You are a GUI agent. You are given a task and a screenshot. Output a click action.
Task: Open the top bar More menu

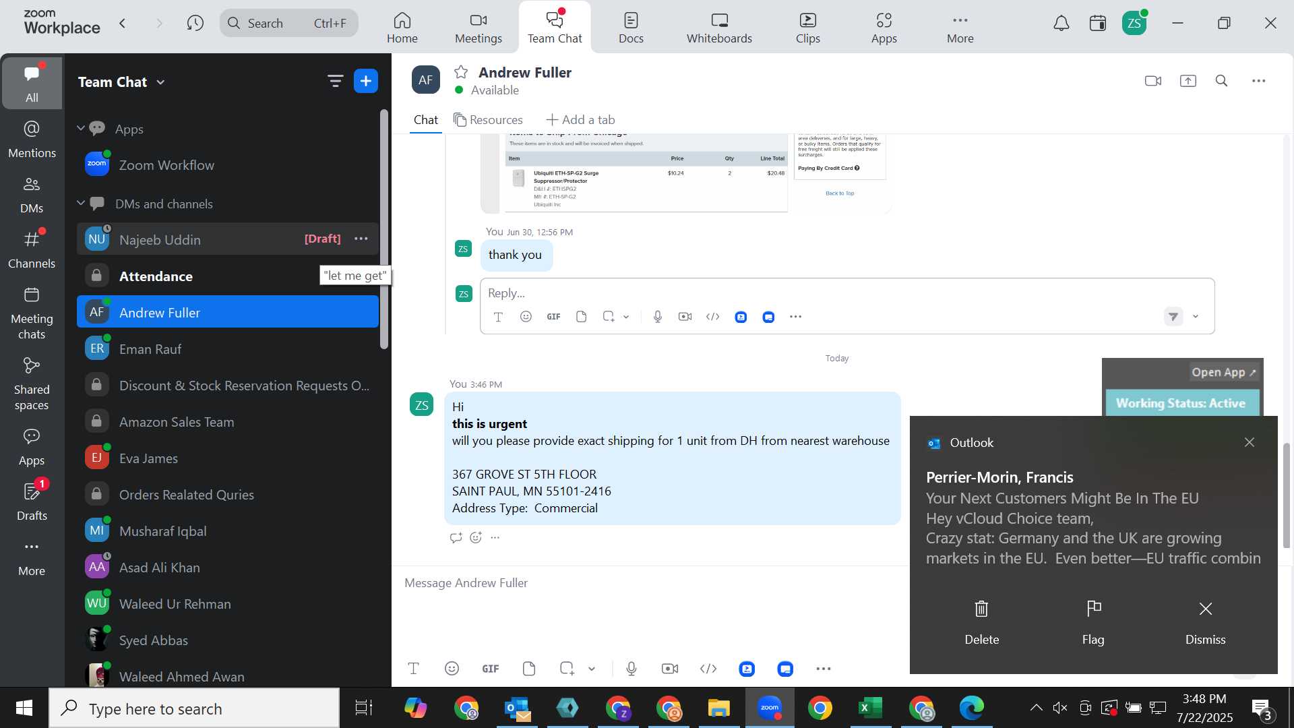coord(960,28)
